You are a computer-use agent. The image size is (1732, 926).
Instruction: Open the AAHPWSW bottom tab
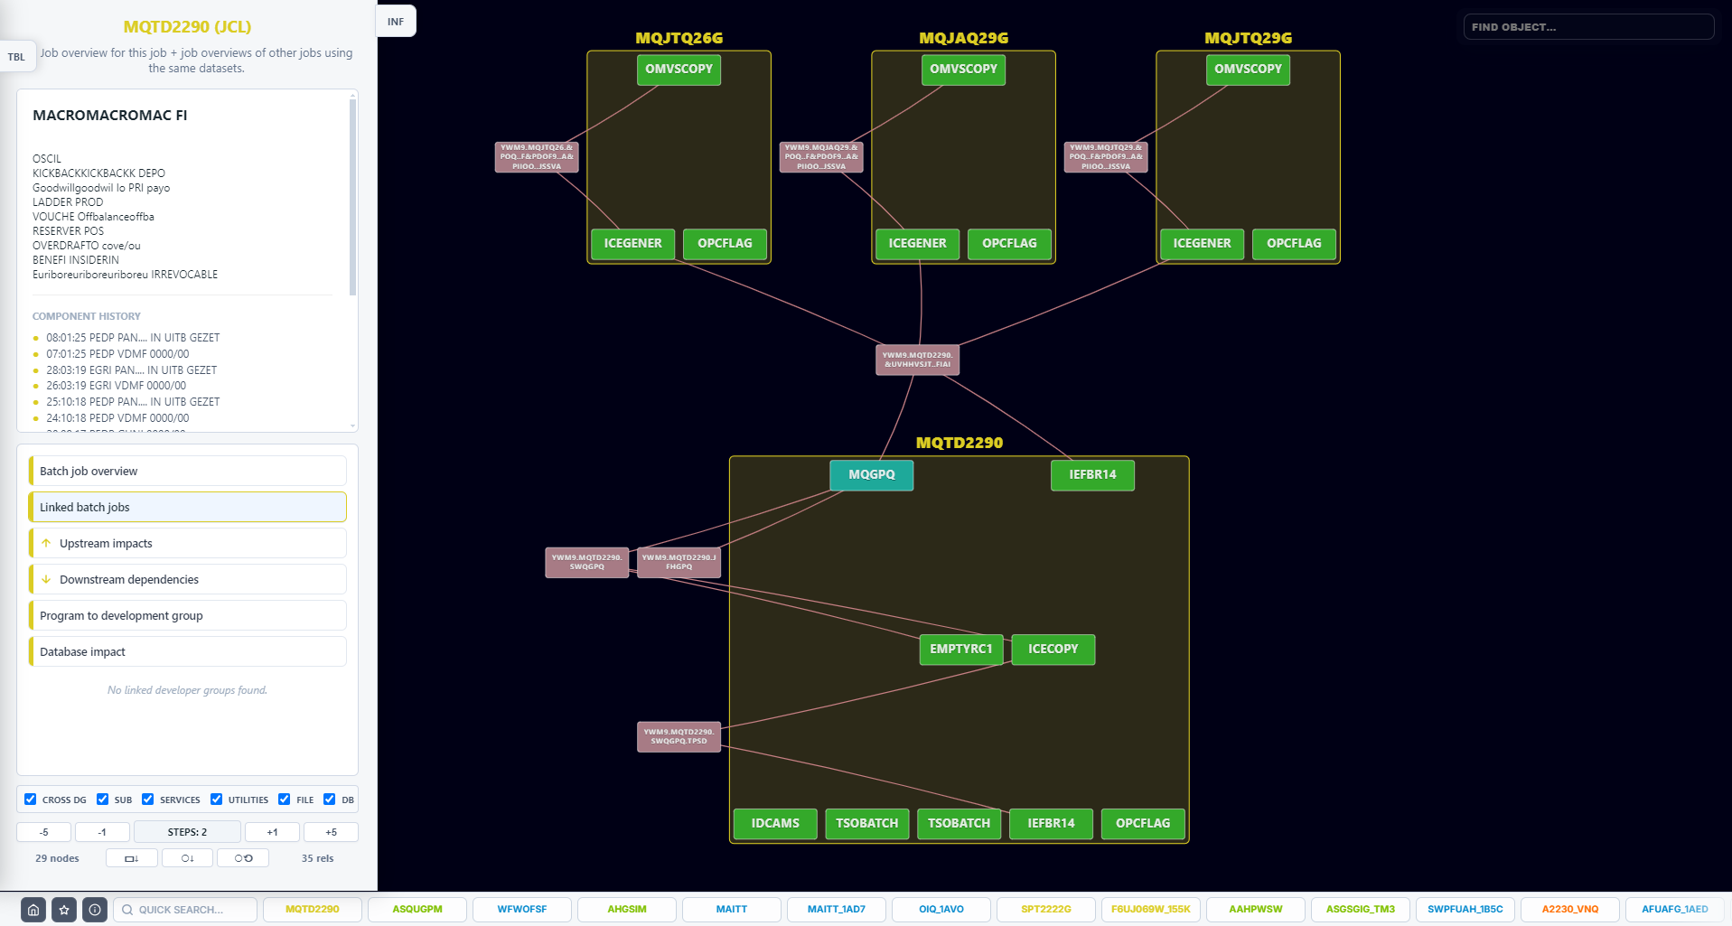1256,910
